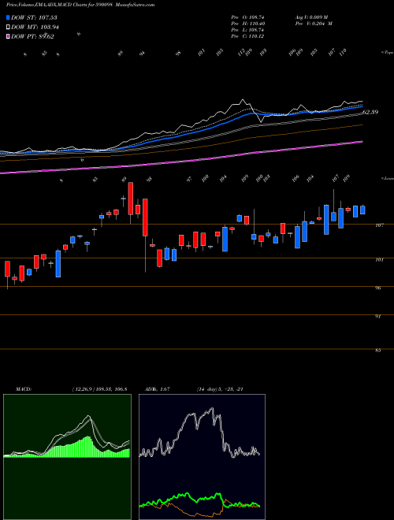
Task: Click the 91 price axis label
Action: pos(377,317)
